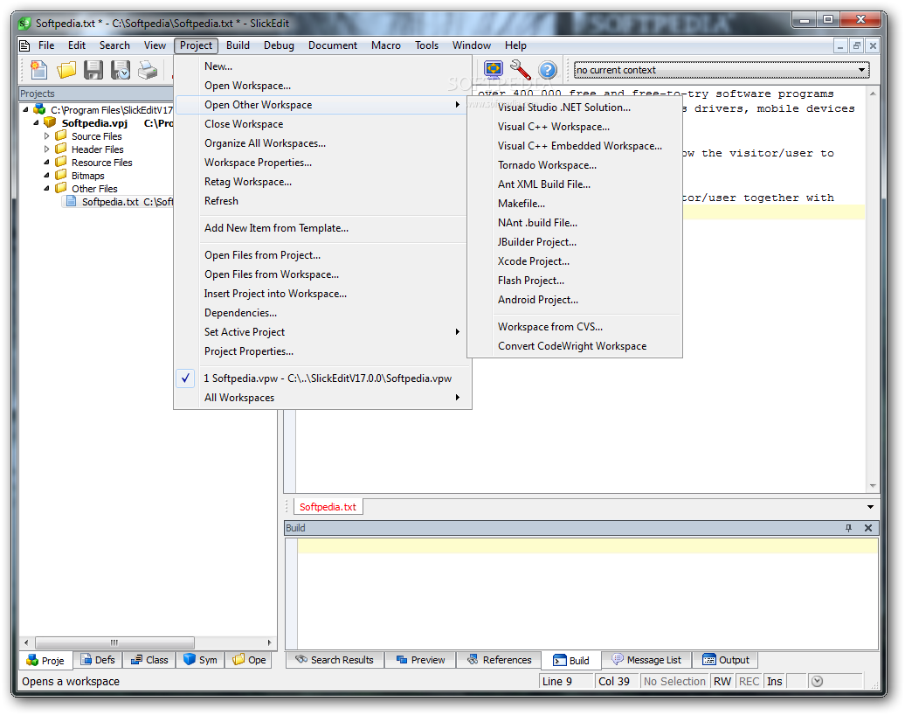Switch to the Proje tab
Viewport: 905px width, 715px height.
45,660
